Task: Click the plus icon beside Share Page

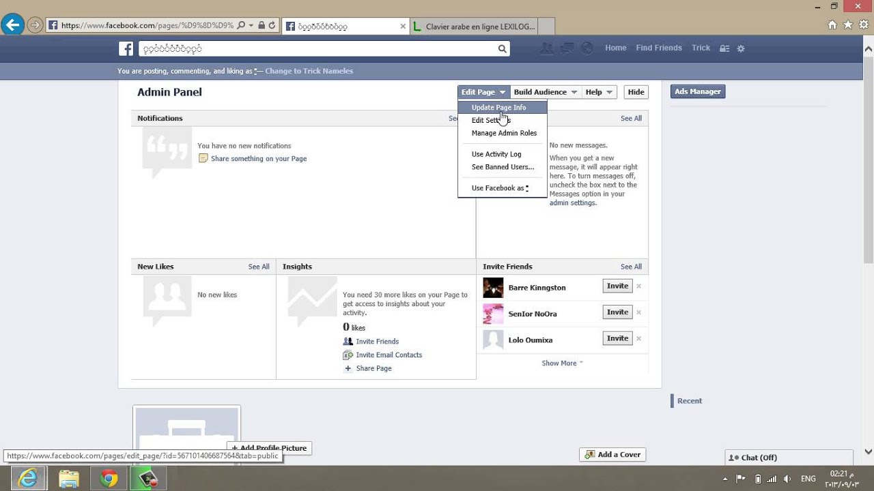Action: point(348,368)
